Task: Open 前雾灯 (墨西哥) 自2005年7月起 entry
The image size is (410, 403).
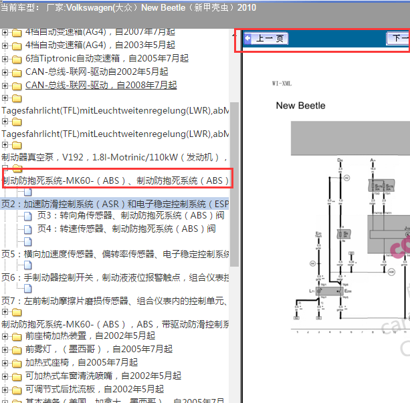Action: point(99,349)
